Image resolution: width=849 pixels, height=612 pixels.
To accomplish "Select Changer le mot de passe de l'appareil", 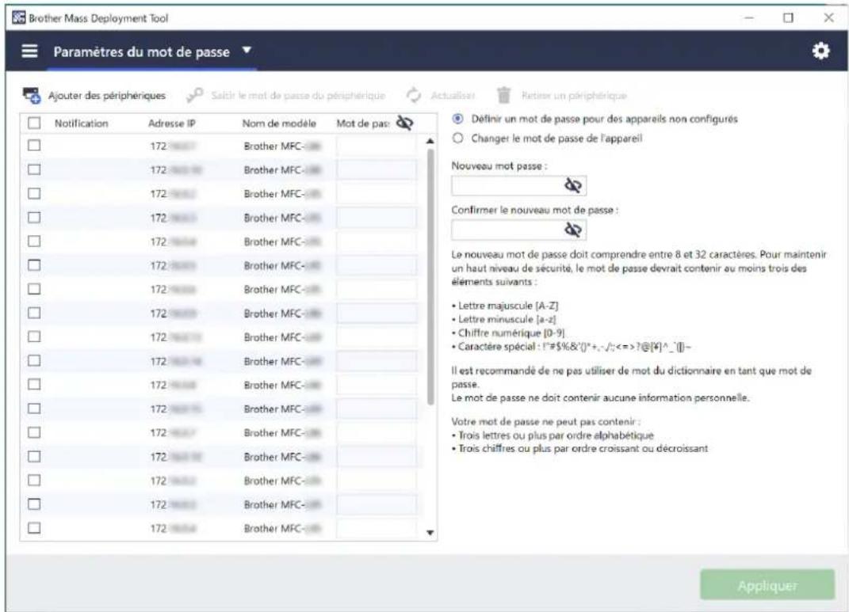I will [x=458, y=138].
